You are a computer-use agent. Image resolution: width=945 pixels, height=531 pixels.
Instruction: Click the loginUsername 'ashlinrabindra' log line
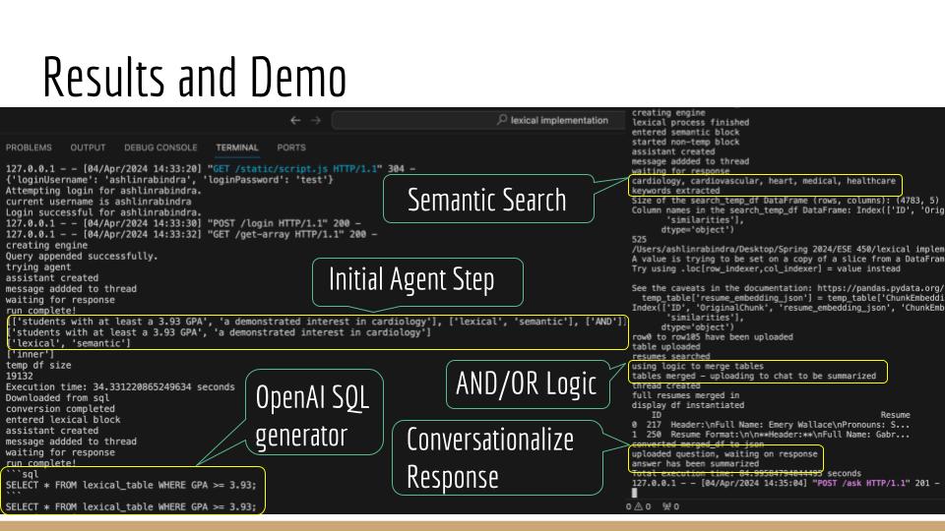pos(169,179)
